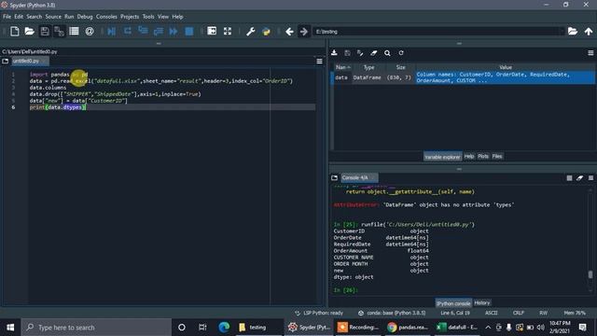The image size is (597, 336).
Task: Browse console tabs folder icon
Action: [x=334, y=177]
